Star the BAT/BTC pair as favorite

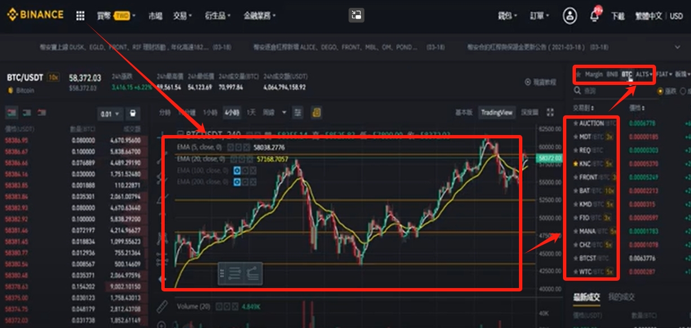click(x=576, y=191)
